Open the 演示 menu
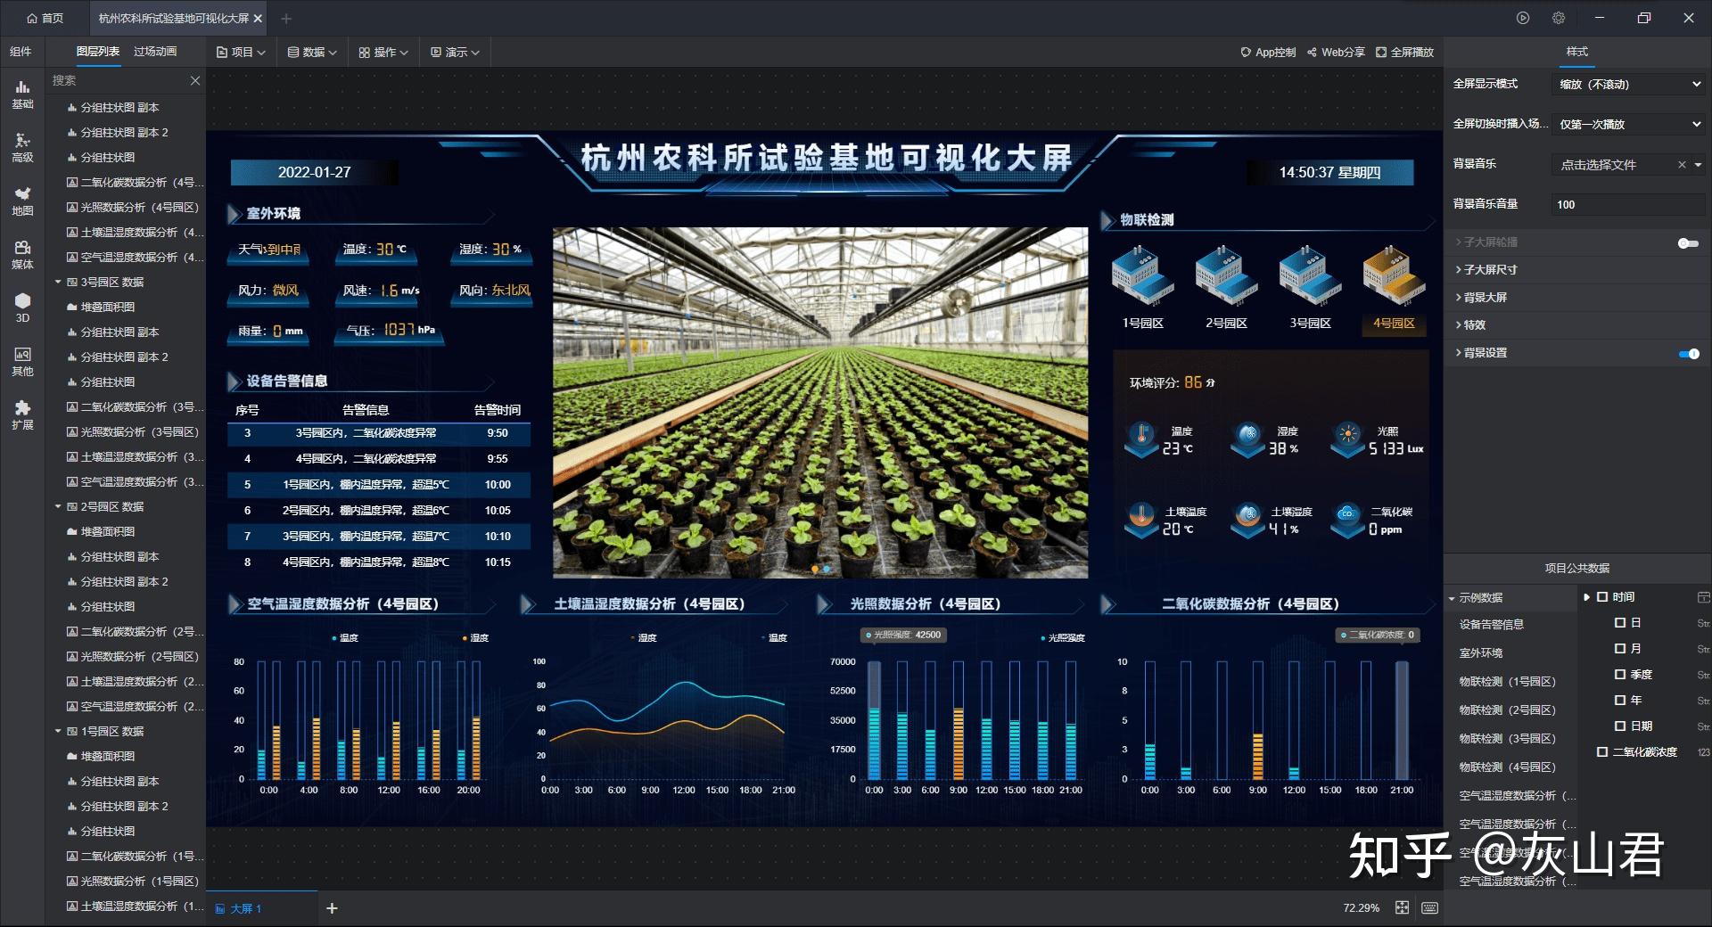 point(455,53)
